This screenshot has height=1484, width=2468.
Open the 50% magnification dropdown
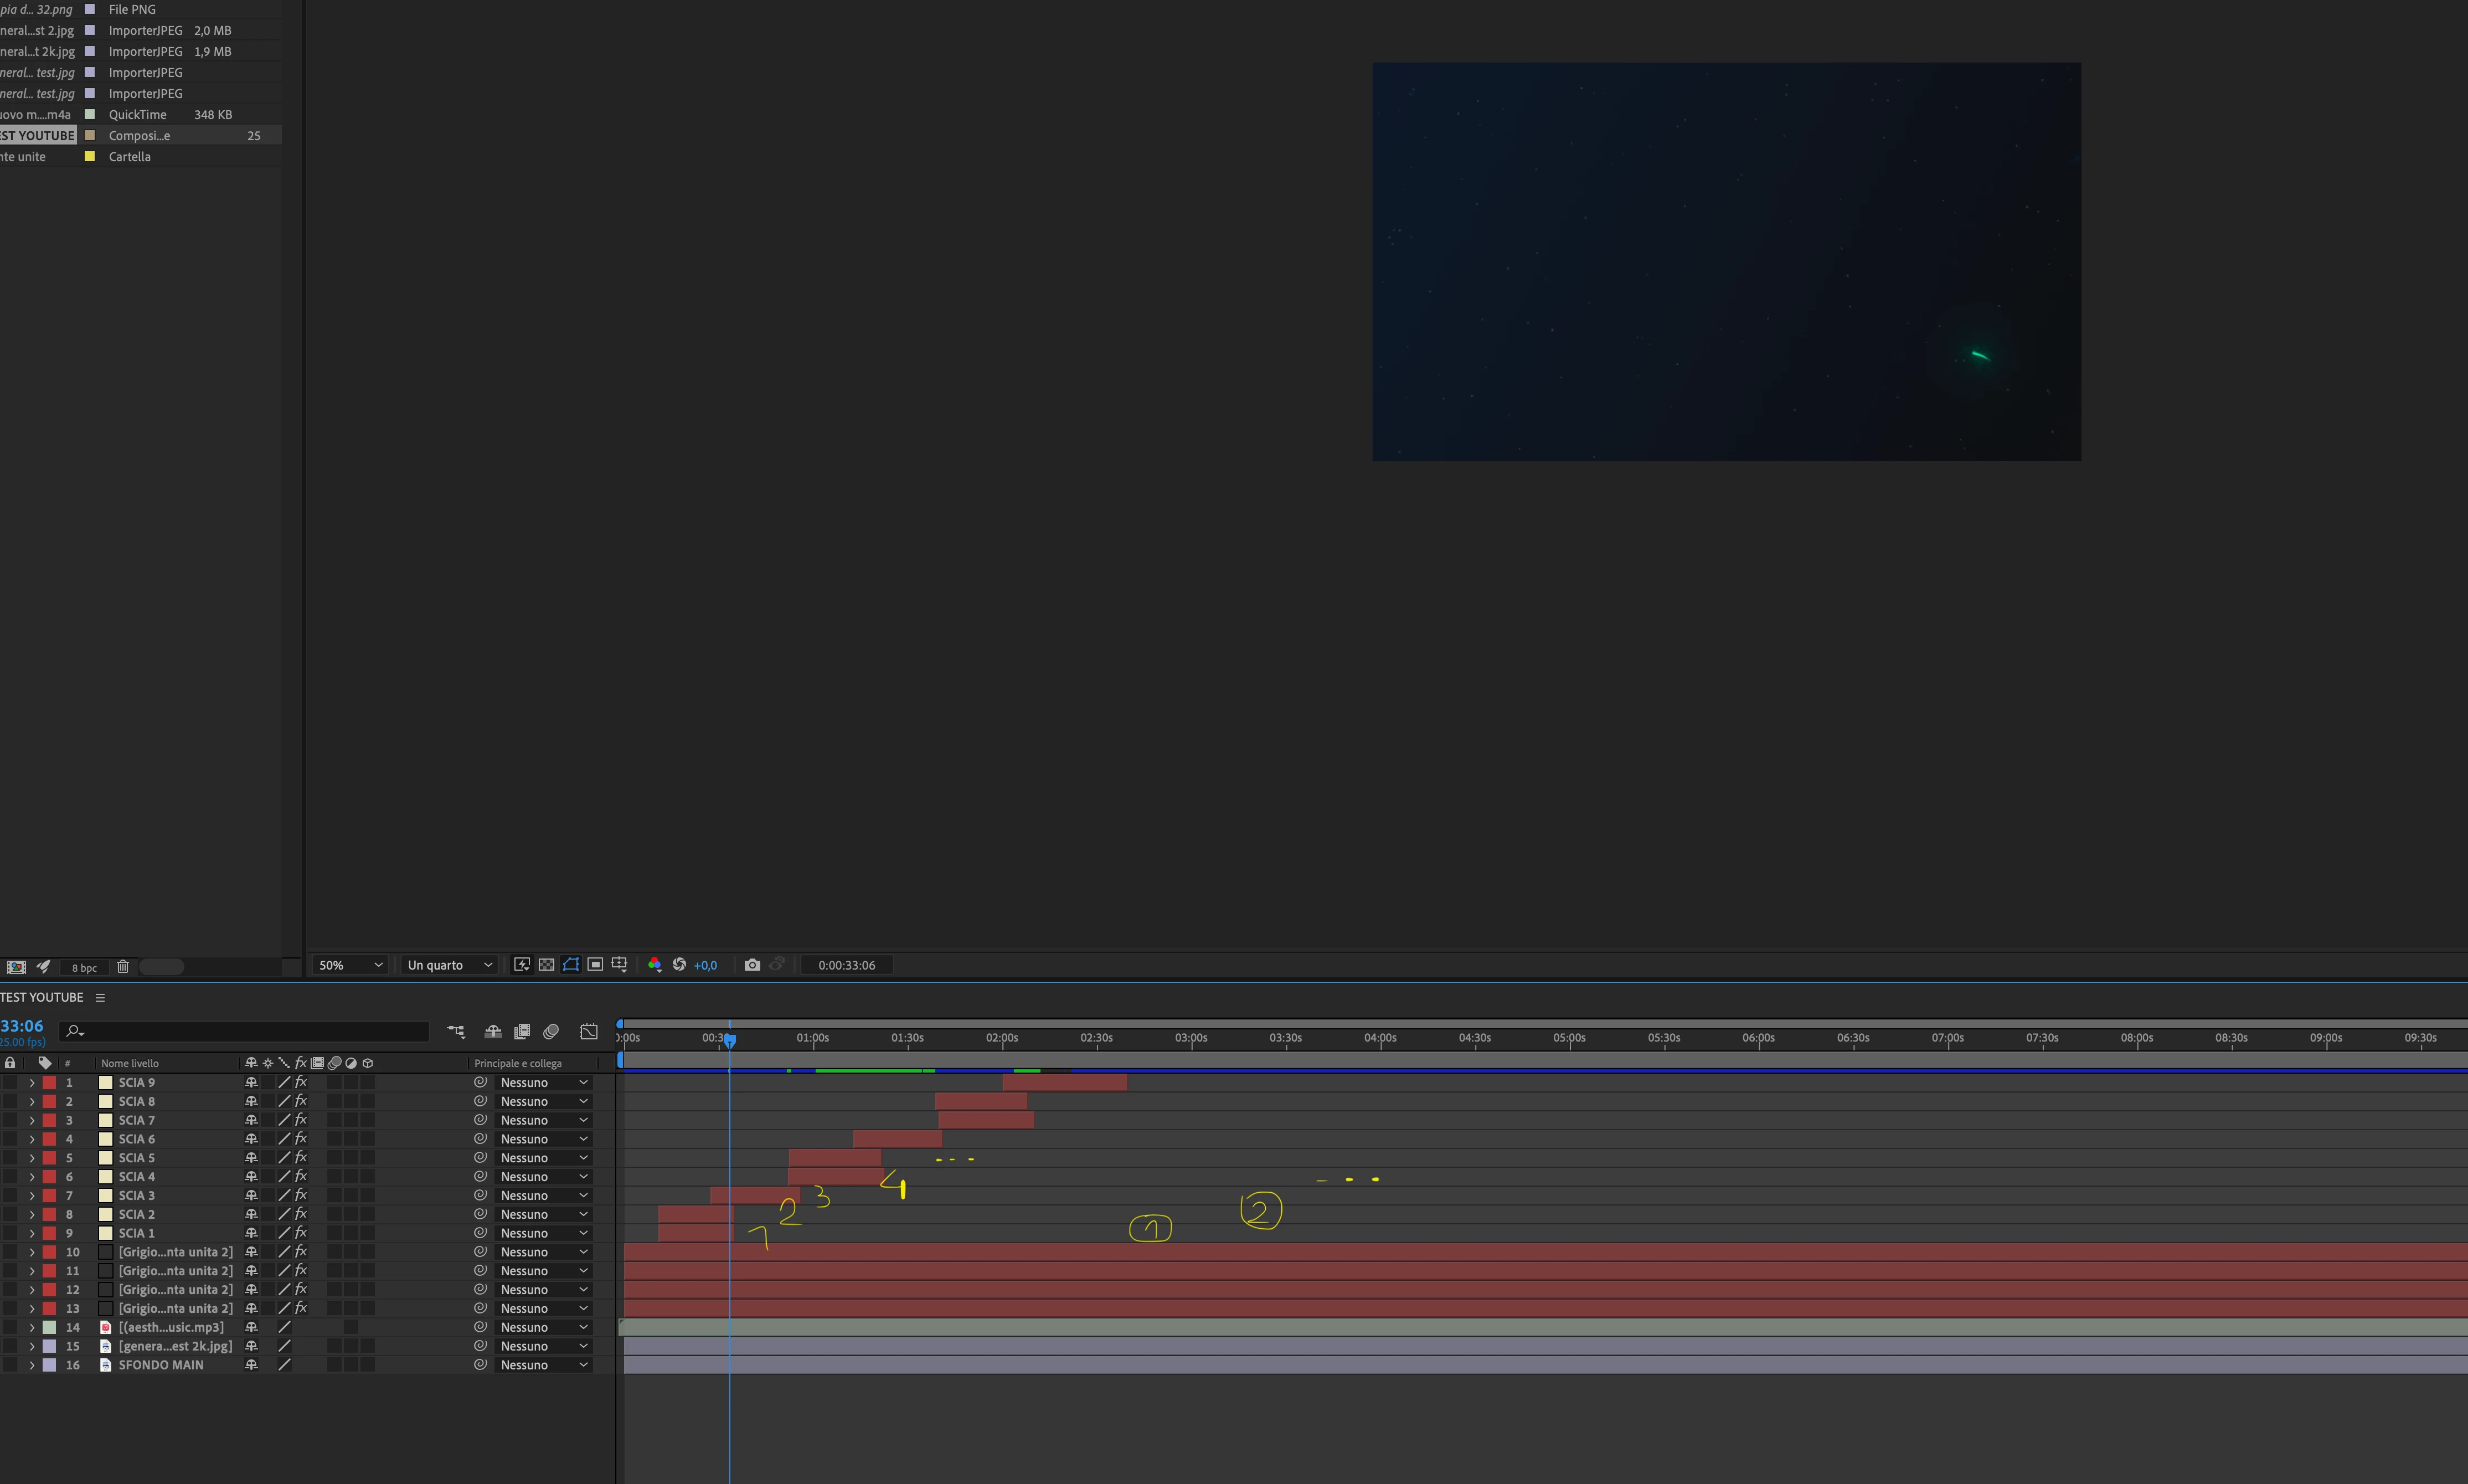coord(350,965)
